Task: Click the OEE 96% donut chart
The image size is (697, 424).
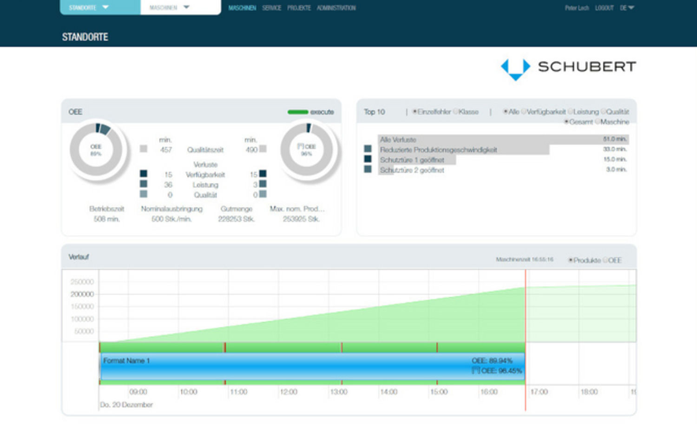Action: (307, 150)
